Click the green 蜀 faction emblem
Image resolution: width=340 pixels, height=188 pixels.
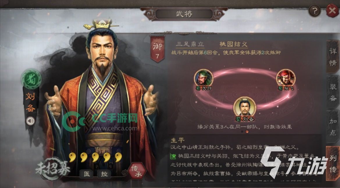click(x=31, y=79)
